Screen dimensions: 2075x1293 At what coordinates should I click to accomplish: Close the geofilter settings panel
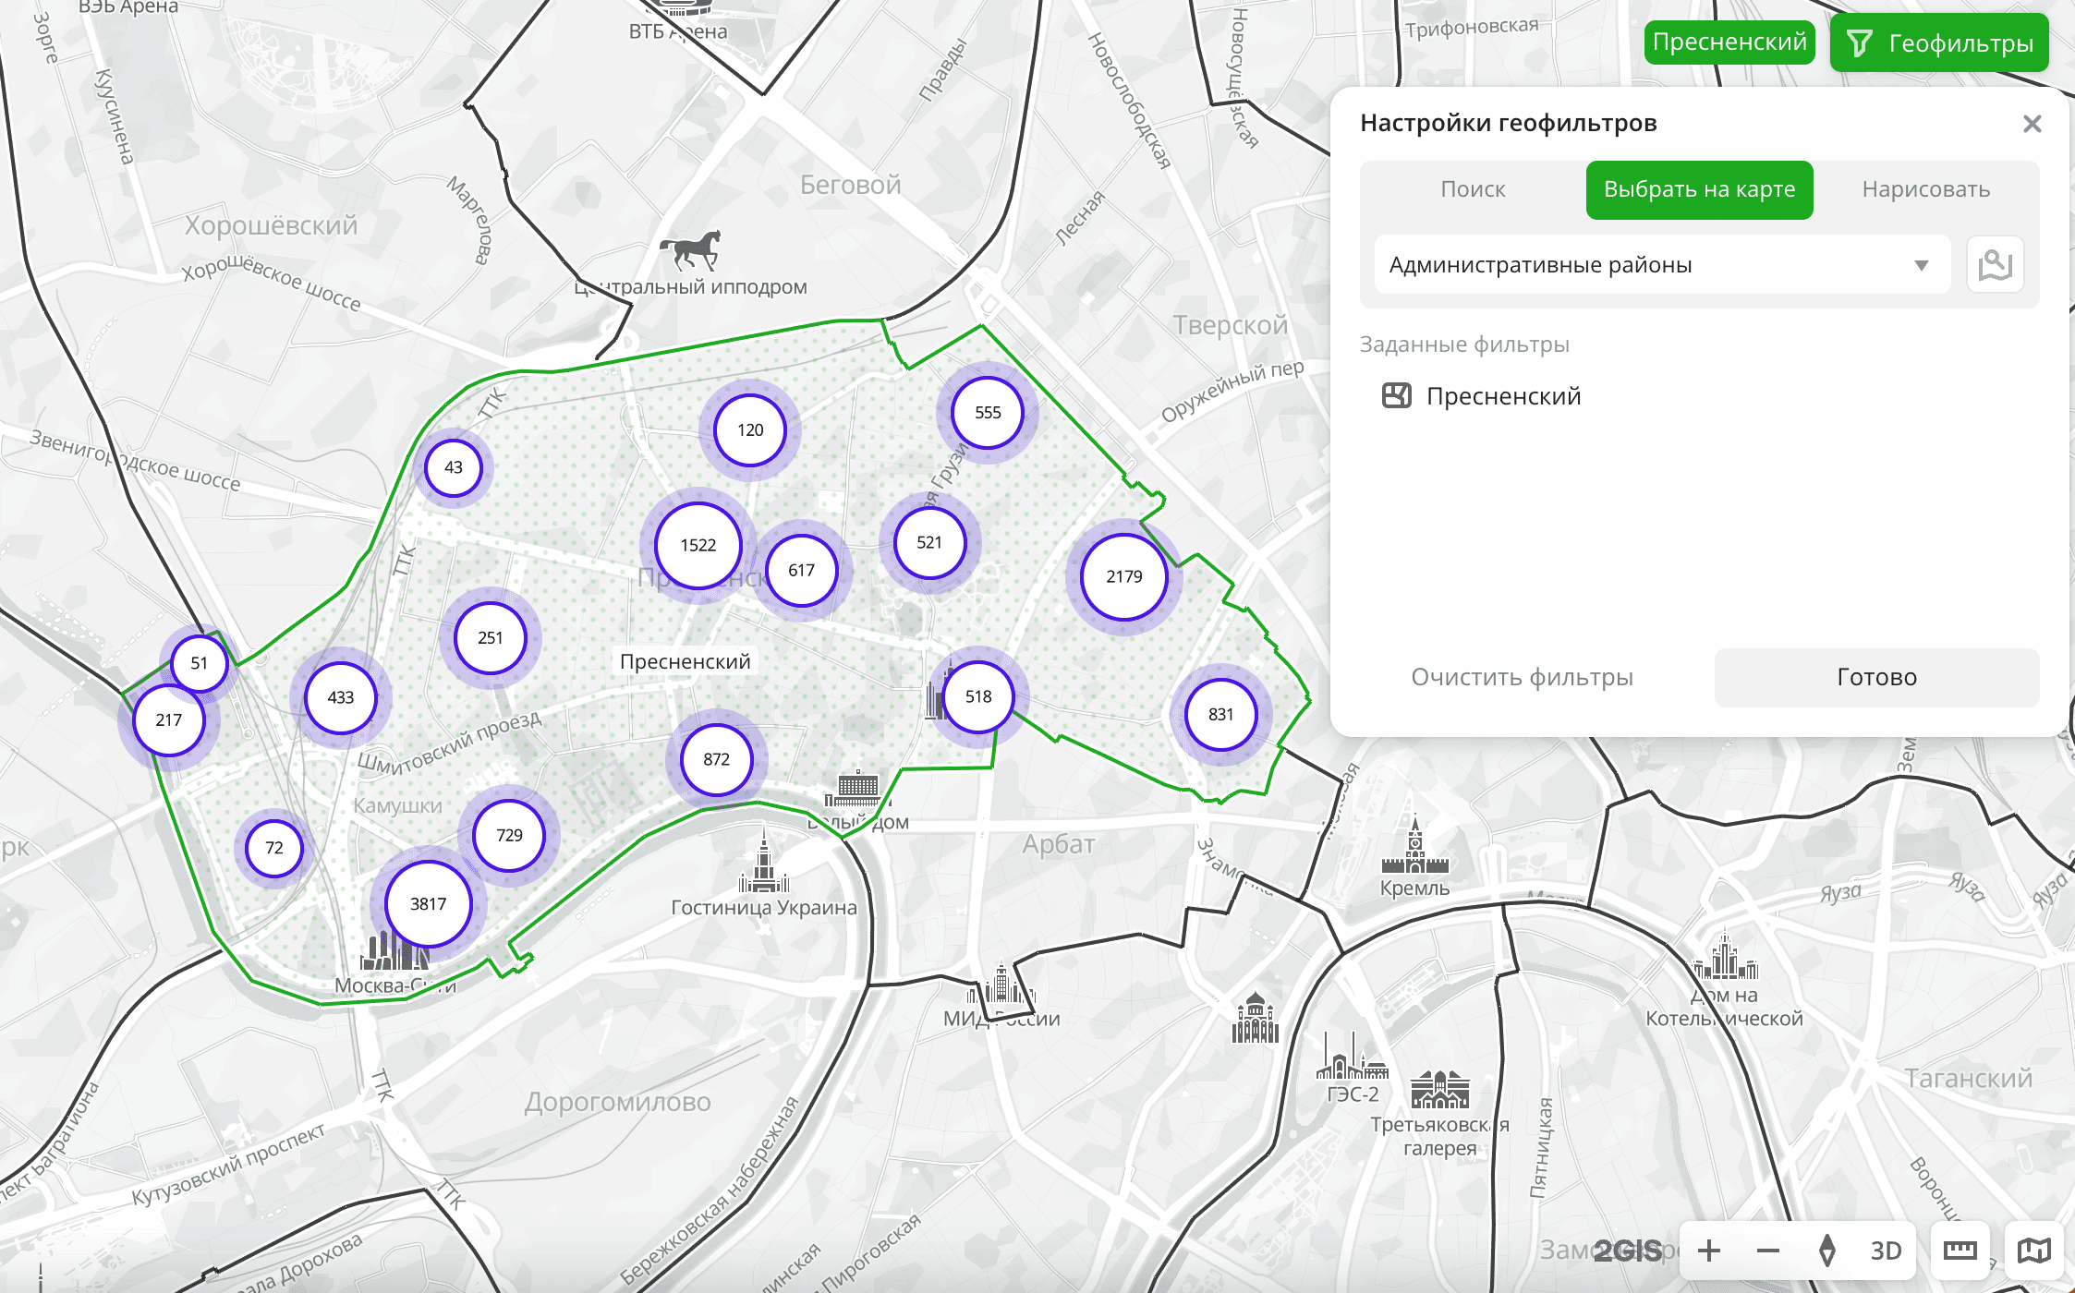(x=2032, y=124)
